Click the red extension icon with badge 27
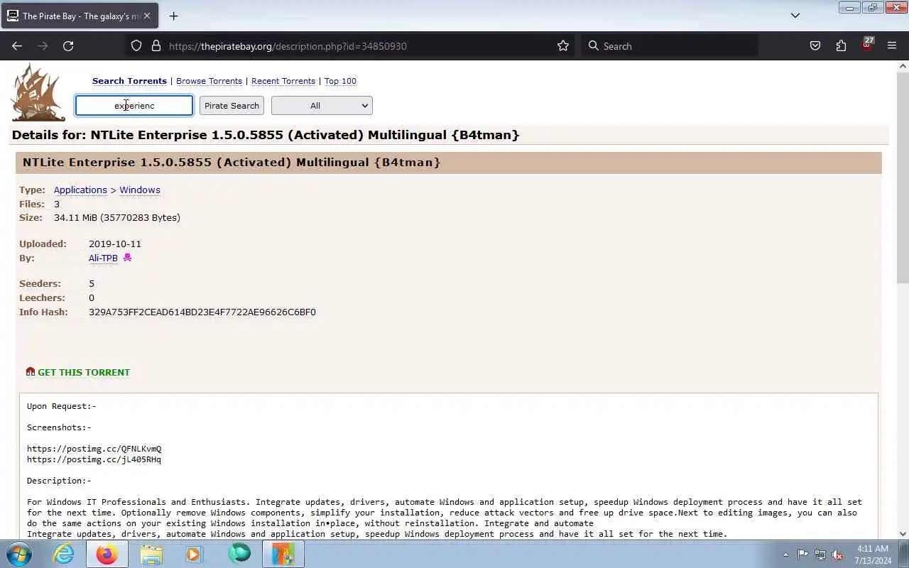Viewport: 909px width, 568px height. click(867, 45)
